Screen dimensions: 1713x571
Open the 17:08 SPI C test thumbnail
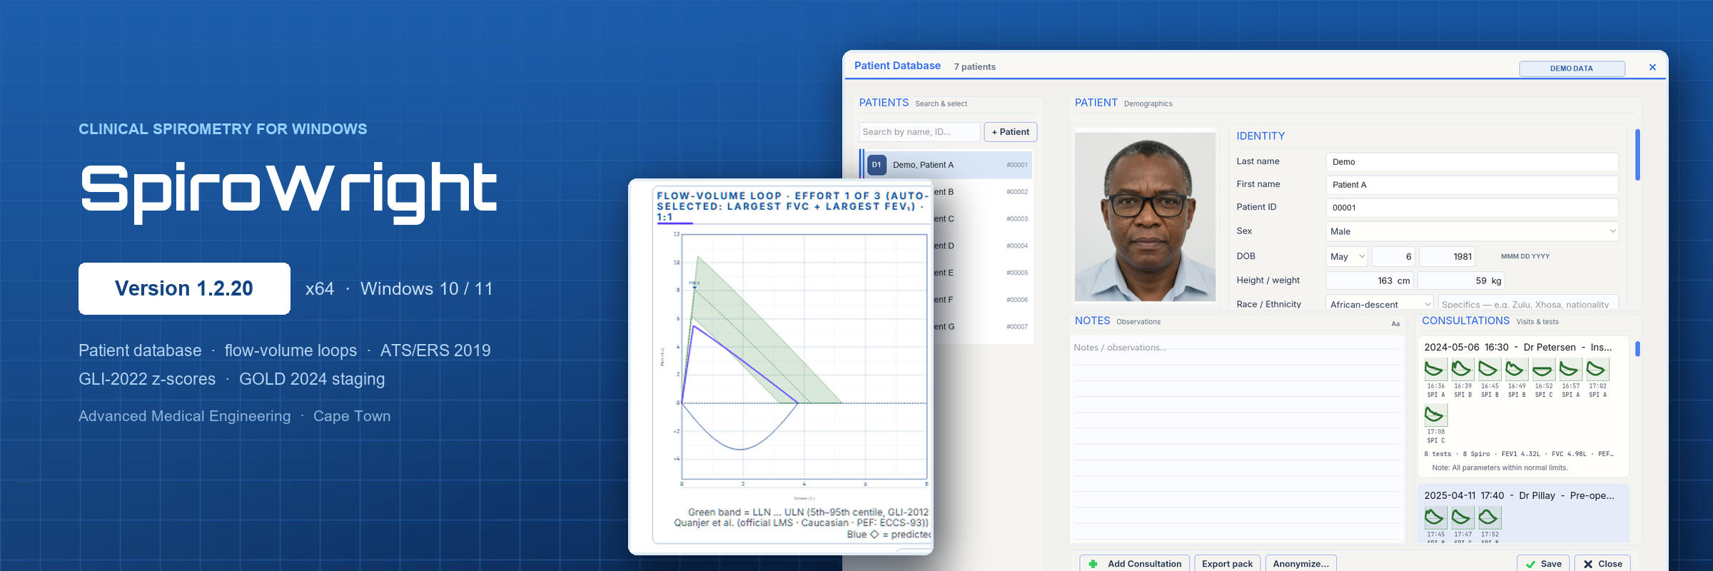pyautogui.click(x=1435, y=415)
